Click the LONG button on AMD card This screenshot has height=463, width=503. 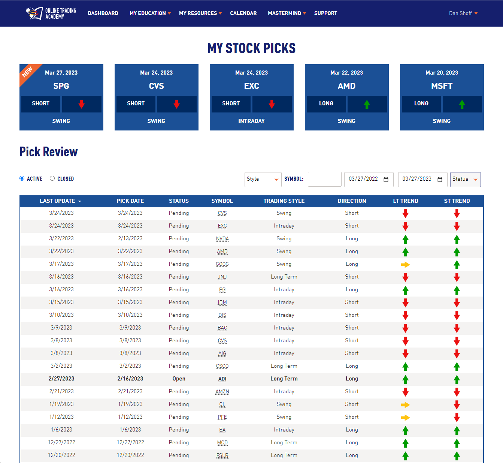326,104
